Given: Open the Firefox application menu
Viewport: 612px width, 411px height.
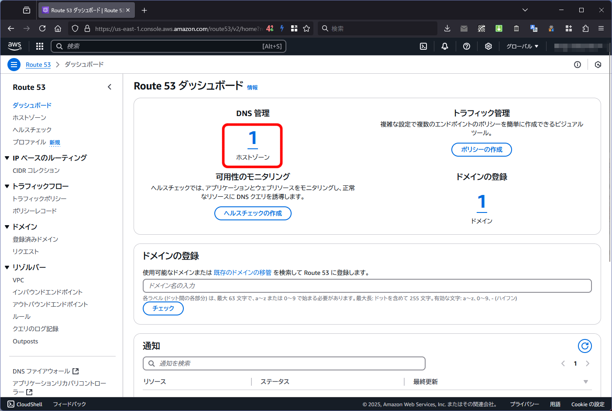Looking at the screenshot, I should coord(601,28).
